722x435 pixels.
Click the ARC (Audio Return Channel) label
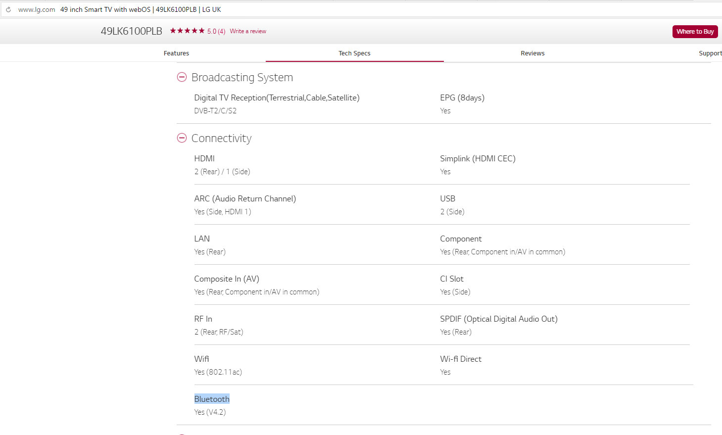tap(245, 198)
